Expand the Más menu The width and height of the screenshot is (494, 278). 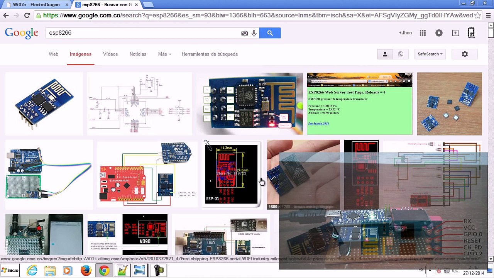point(164,54)
